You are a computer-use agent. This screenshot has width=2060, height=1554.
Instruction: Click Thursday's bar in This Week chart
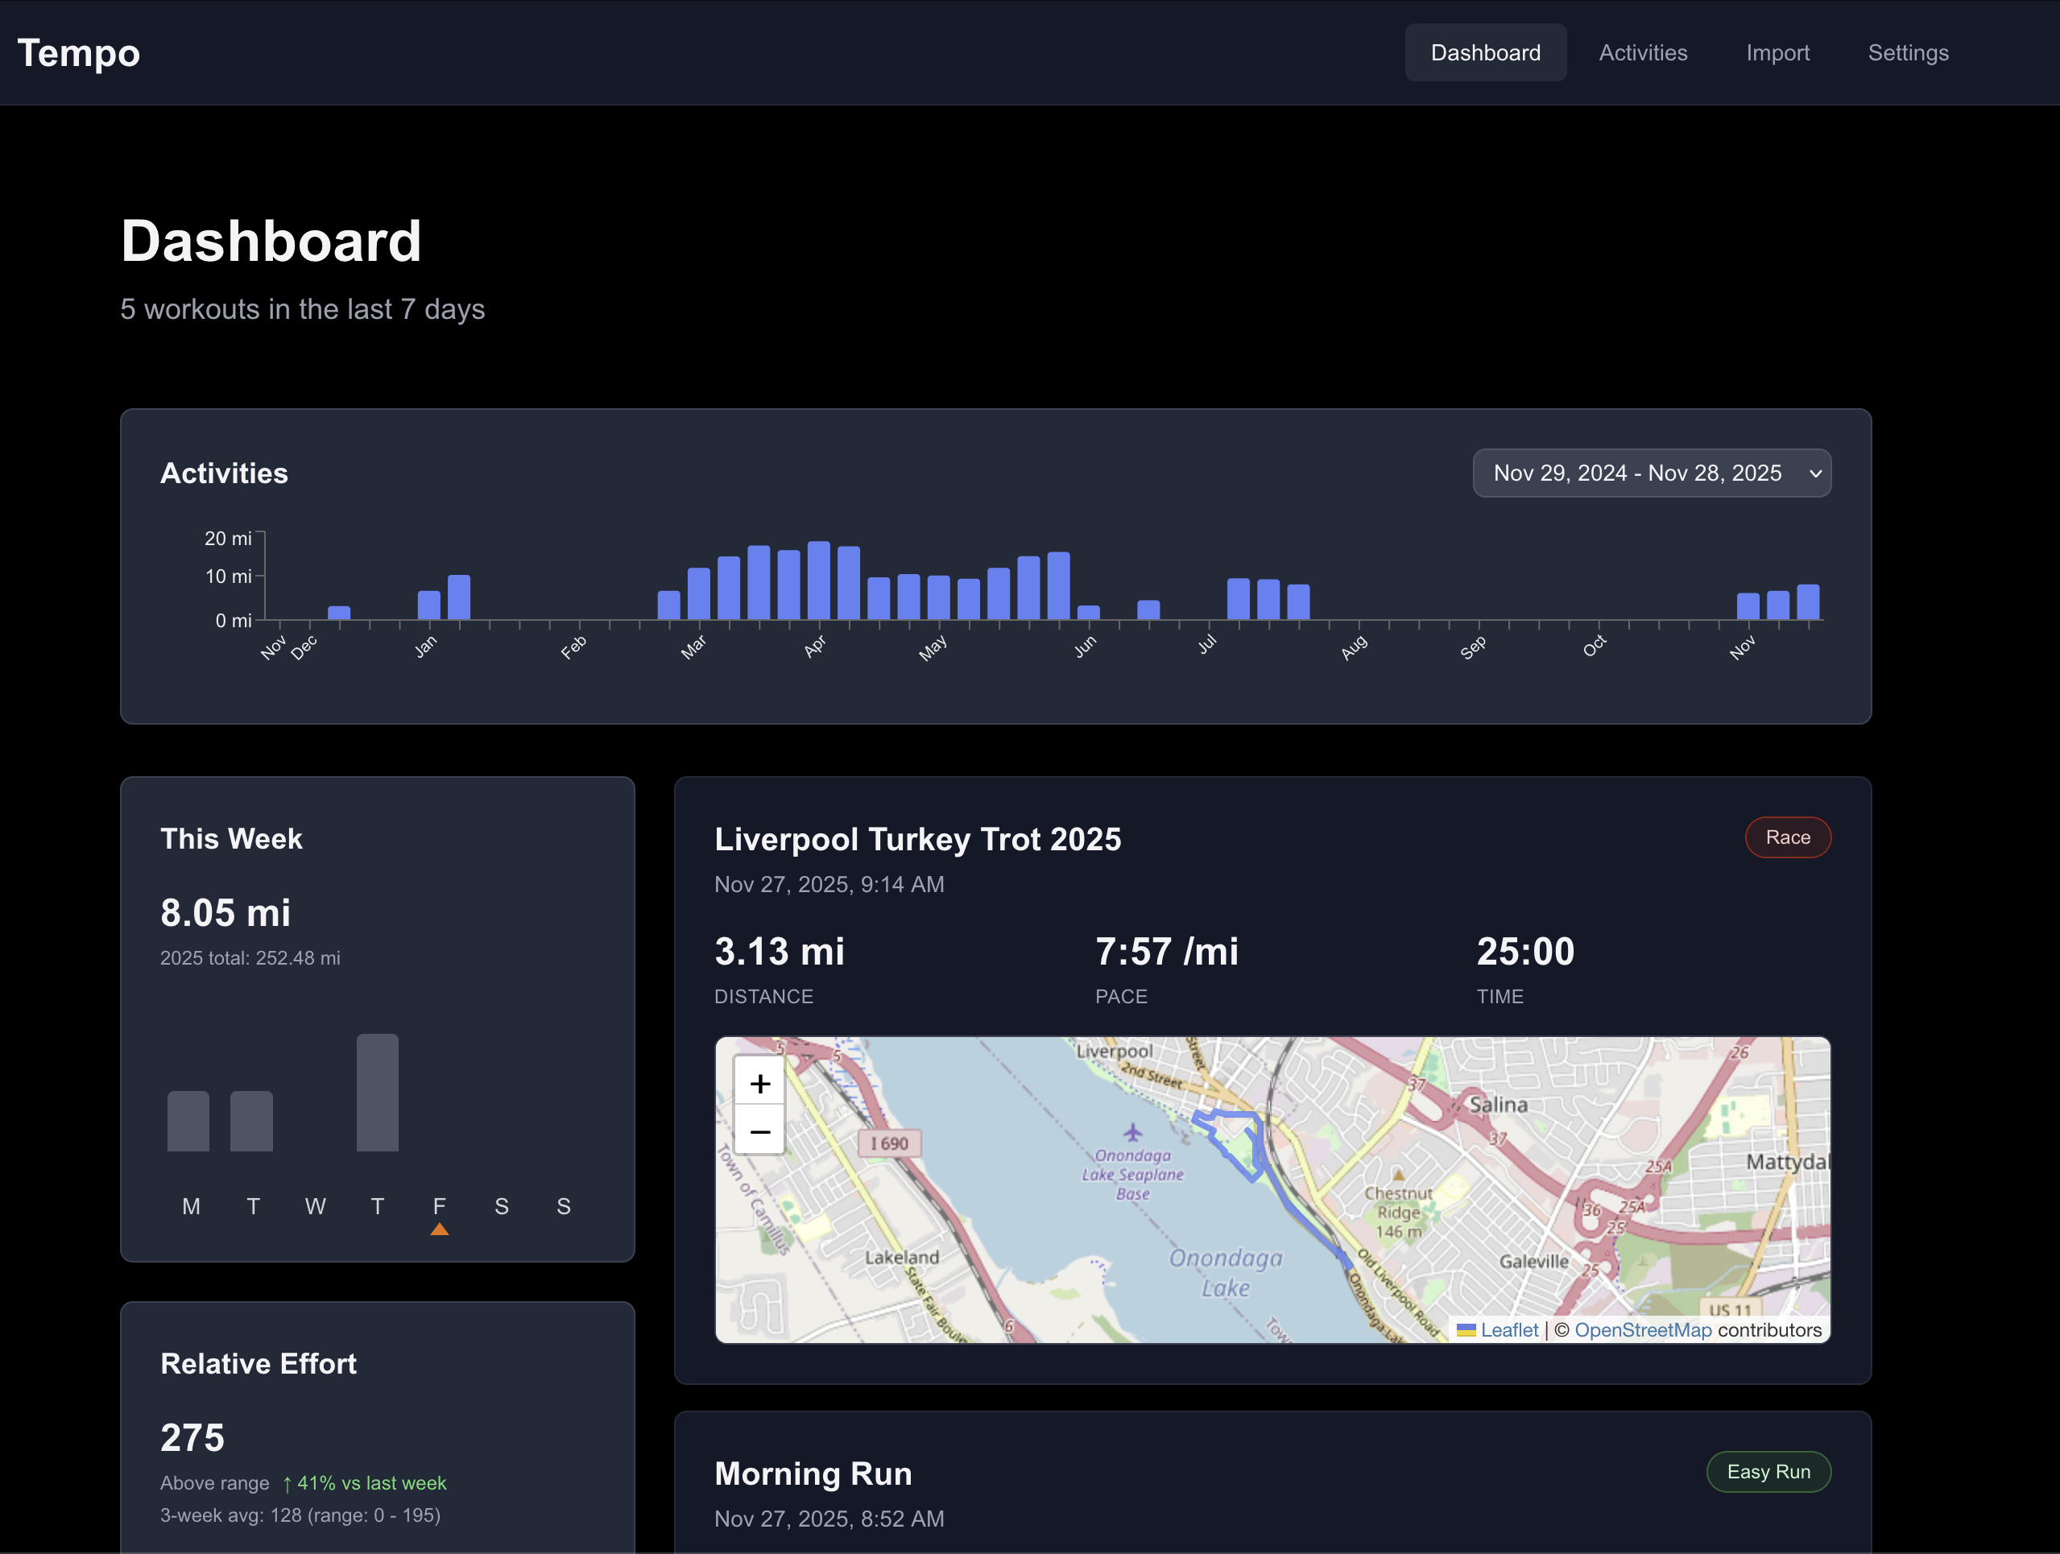[x=377, y=1092]
